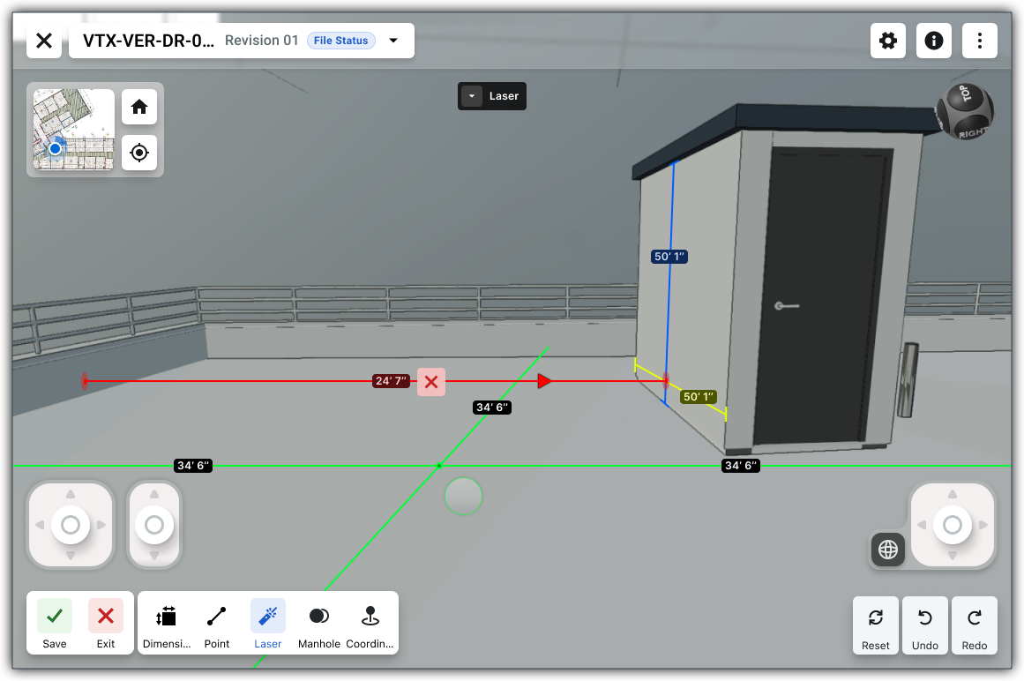Click the File Status badge
The height and width of the screenshot is (681, 1024).
341,41
